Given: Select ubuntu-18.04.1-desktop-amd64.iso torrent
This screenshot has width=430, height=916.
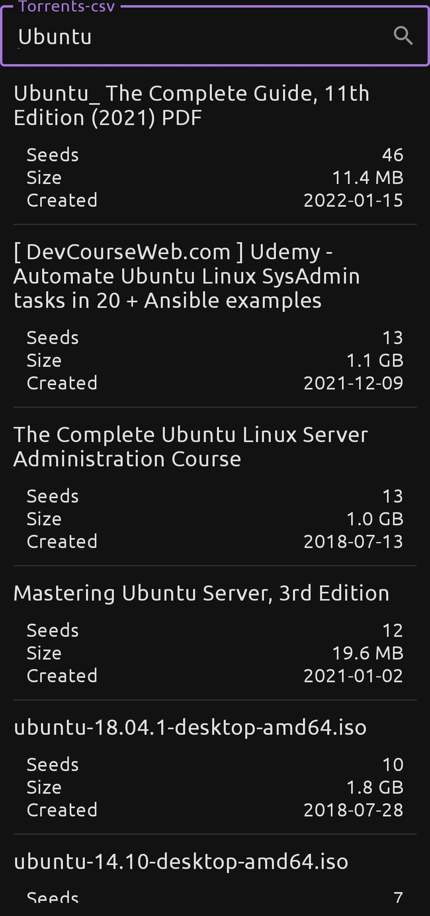Looking at the screenshot, I should tap(190, 727).
